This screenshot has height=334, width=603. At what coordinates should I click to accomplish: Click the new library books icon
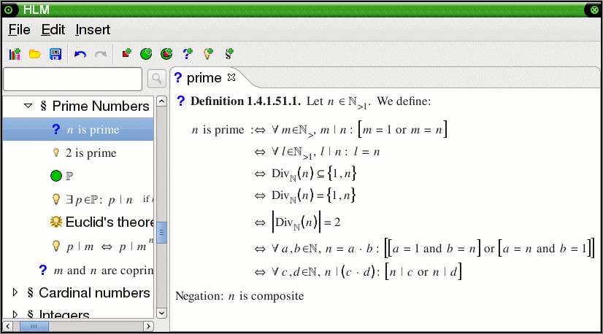(x=15, y=53)
